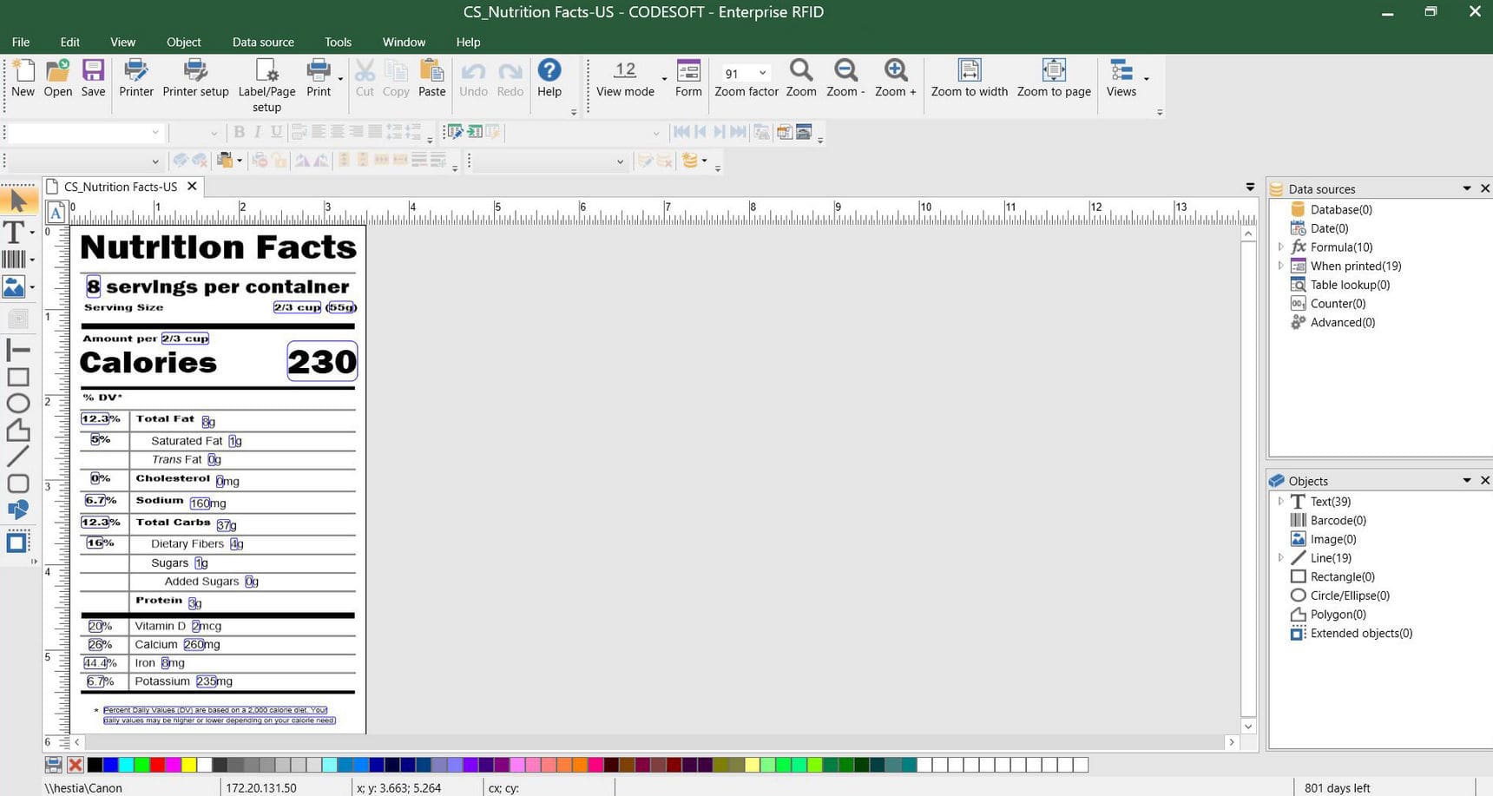Toggle bold text formatting
This screenshot has height=796, width=1493.
240,132
